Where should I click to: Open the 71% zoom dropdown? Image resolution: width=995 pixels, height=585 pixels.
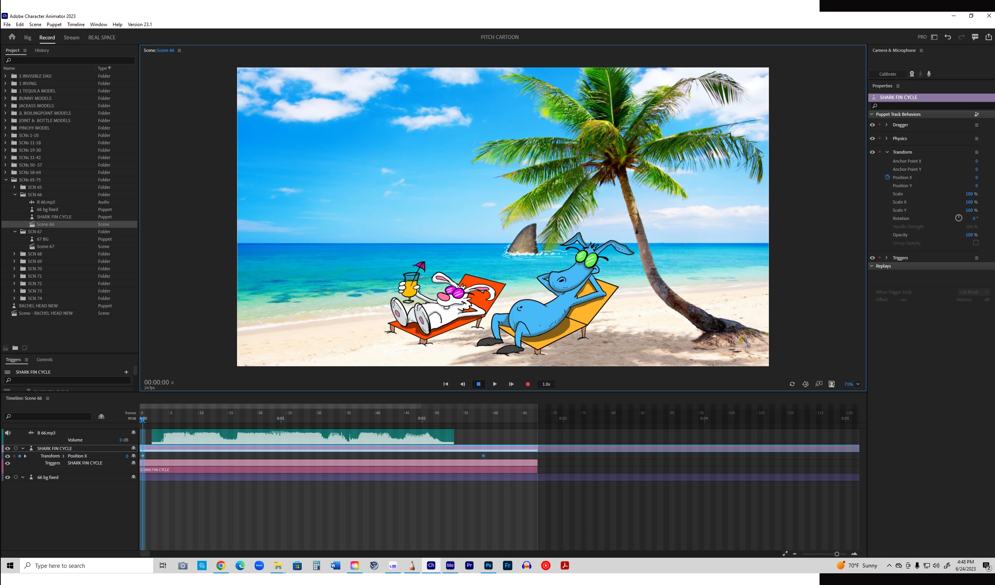858,384
